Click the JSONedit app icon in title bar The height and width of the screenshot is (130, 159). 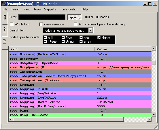pyautogui.click(x=4, y=4)
